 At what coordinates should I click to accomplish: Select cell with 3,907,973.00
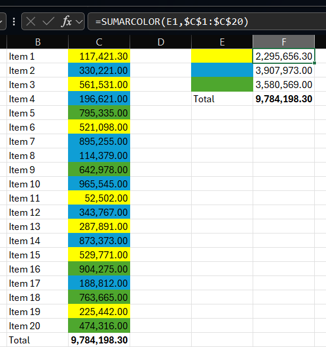click(284, 70)
